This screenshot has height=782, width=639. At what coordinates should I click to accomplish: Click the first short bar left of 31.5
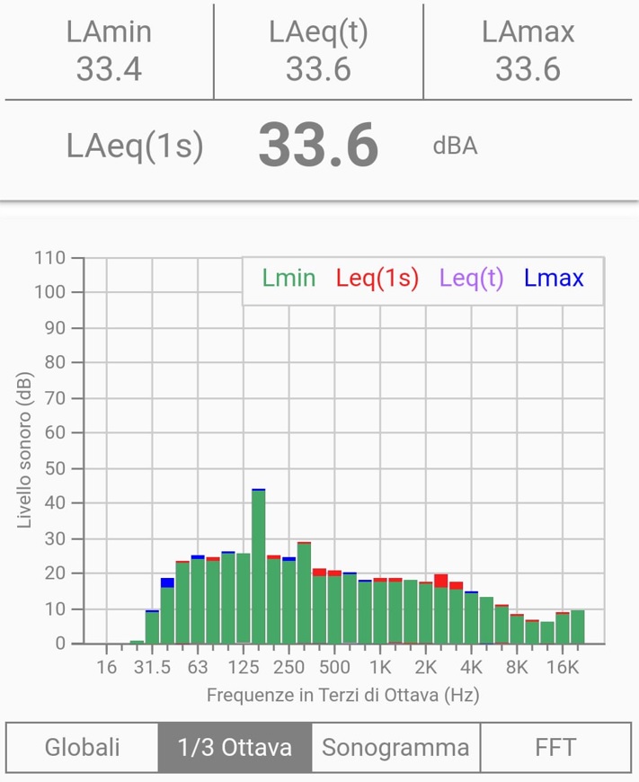[x=137, y=642]
